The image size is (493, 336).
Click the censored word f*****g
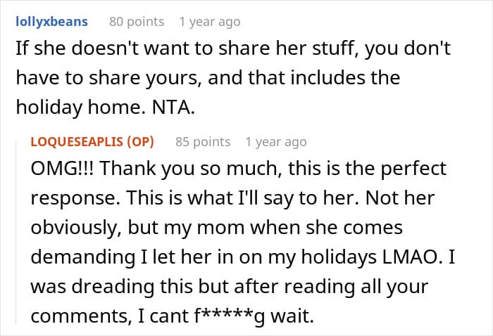click(230, 316)
